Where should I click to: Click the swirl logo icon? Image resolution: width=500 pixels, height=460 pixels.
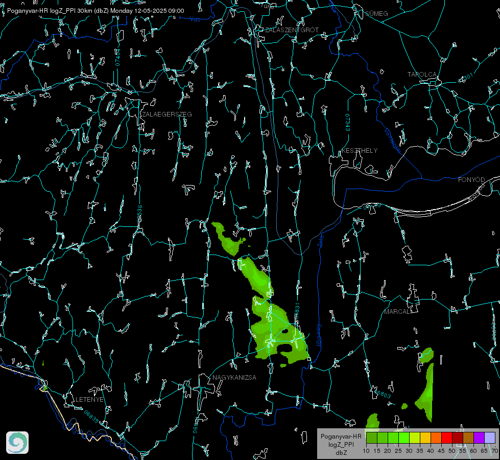click(x=17, y=443)
